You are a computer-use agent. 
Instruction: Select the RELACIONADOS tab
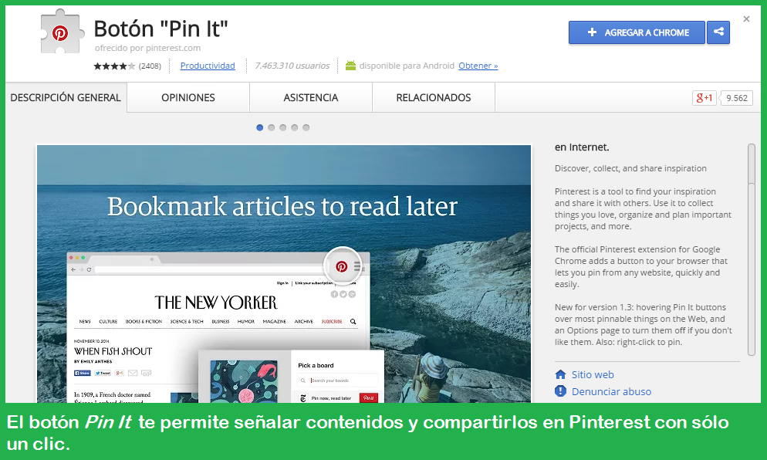(x=433, y=97)
